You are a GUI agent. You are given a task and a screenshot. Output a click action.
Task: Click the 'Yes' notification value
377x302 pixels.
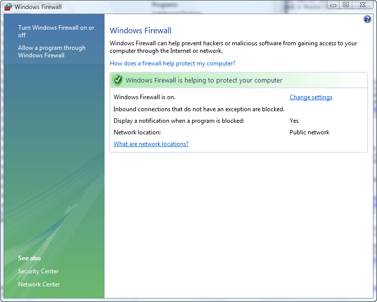(294, 121)
